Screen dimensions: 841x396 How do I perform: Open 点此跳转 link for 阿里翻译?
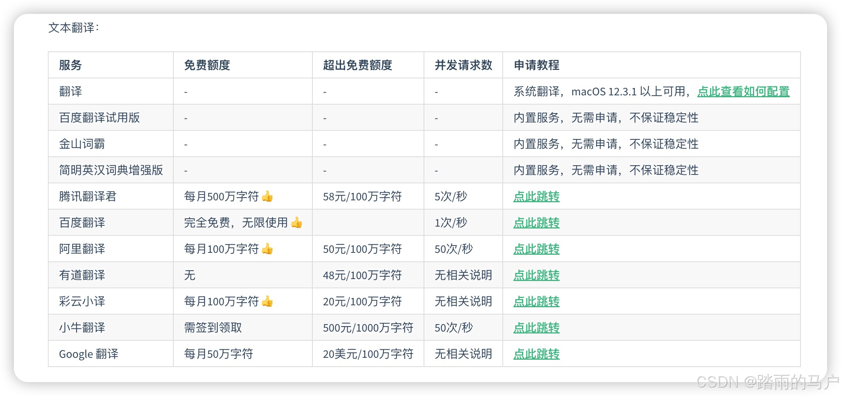click(536, 249)
